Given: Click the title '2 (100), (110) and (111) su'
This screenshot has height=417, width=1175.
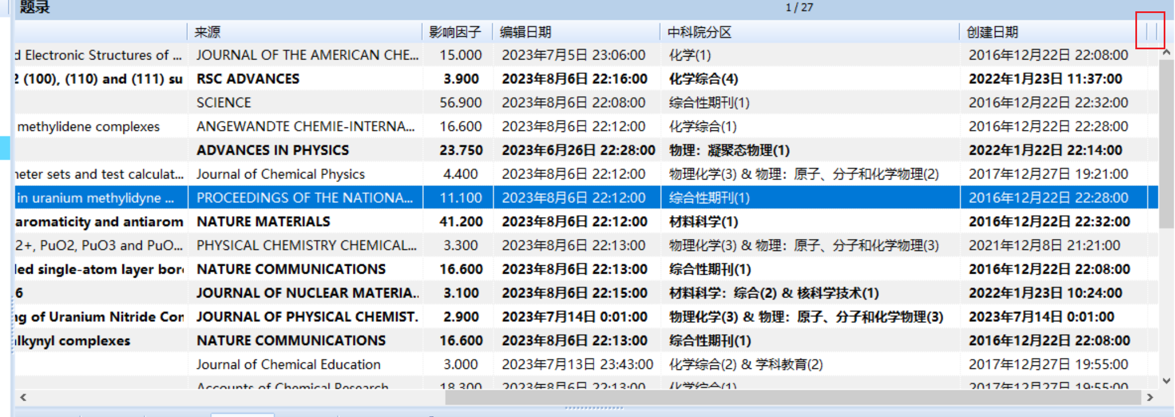Looking at the screenshot, I should click(x=99, y=79).
